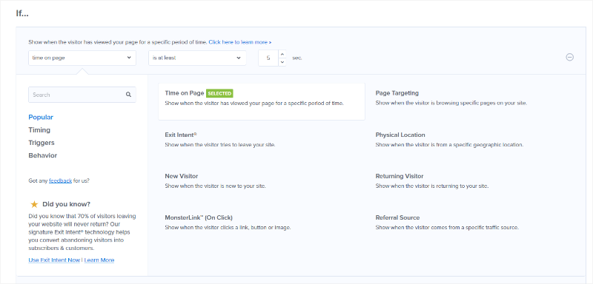Click 'Show when the visitor tries to leave your site.'
The width and height of the screenshot is (593, 284).
[x=219, y=145]
